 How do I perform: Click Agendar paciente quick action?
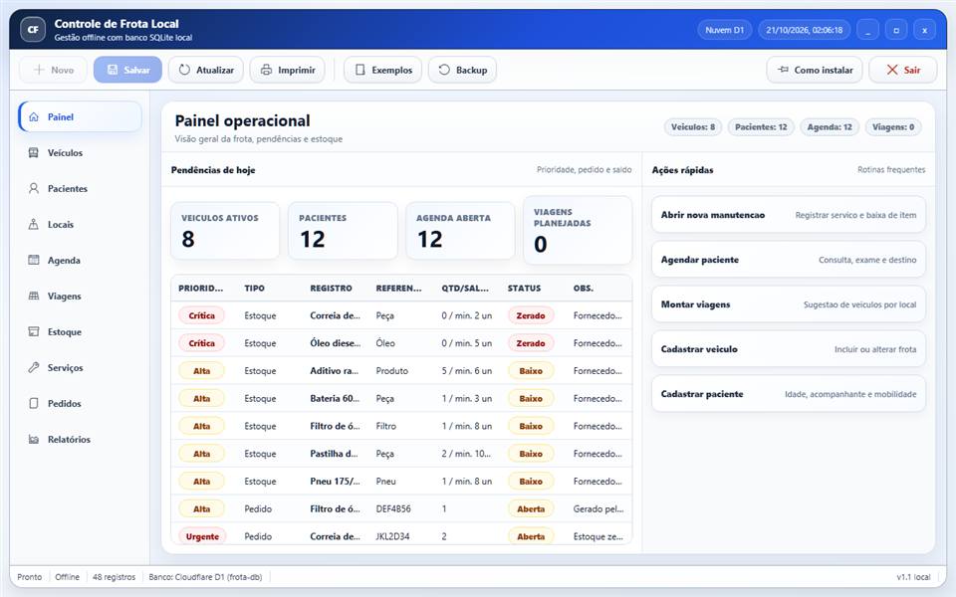pyautogui.click(x=789, y=260)
